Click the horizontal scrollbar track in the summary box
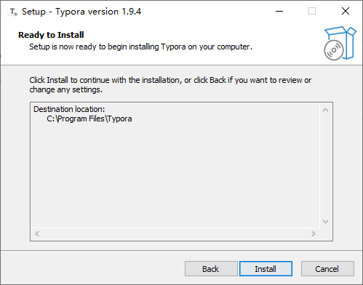Screen dimensions: 363x285 175,233
